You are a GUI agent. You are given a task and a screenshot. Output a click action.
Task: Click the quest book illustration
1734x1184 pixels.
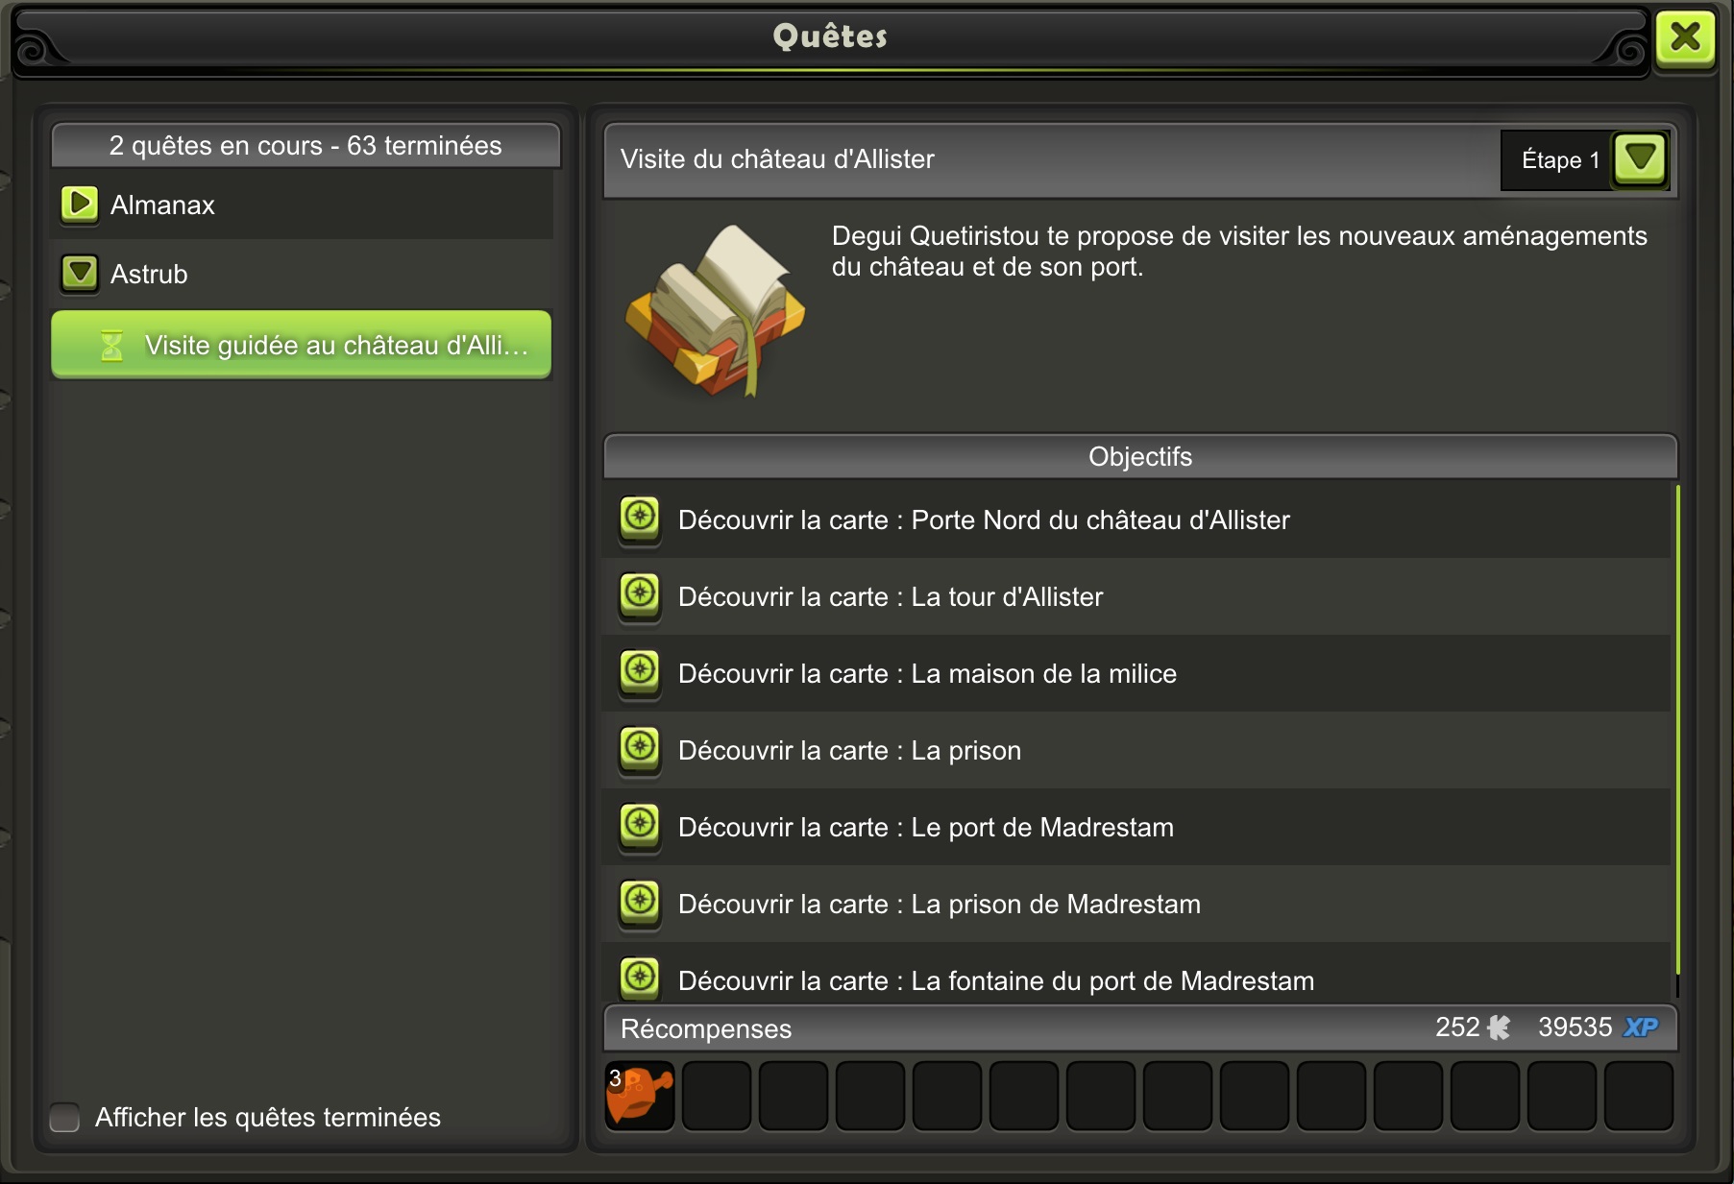point(717,310)
